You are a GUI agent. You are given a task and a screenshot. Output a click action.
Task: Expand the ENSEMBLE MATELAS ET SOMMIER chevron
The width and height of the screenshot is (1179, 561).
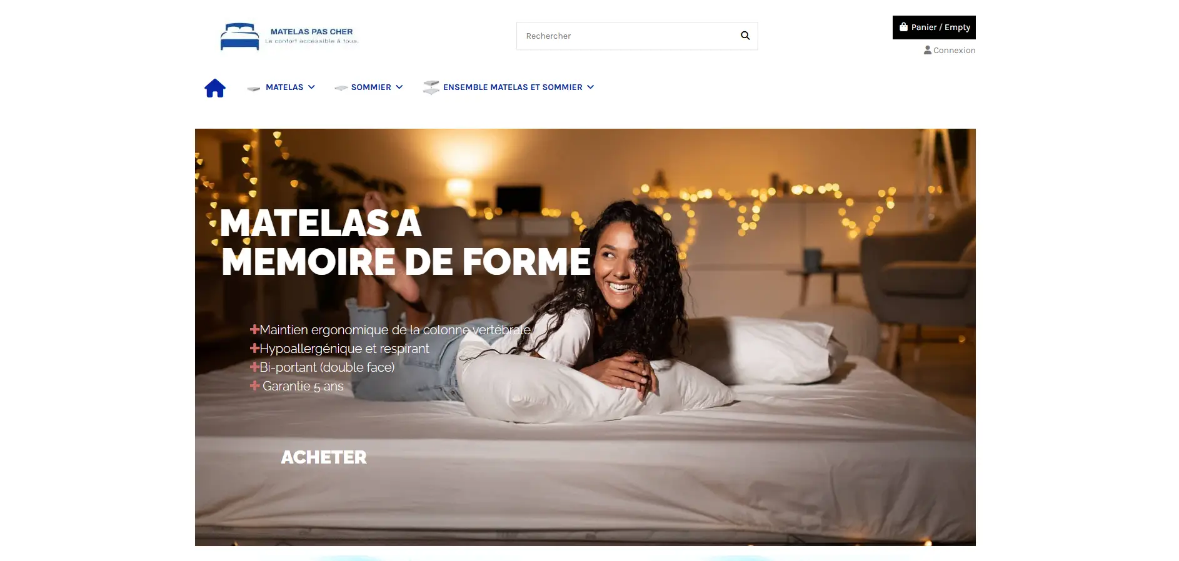[x=590, y=87]
